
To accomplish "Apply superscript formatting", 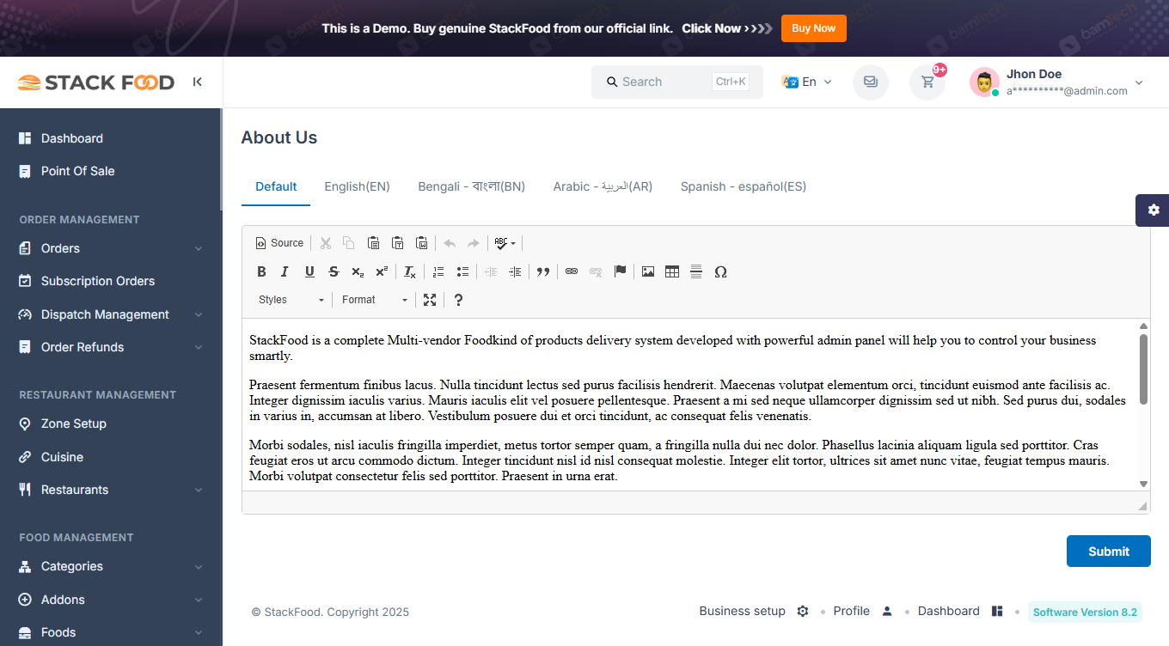I will (382, 271).
